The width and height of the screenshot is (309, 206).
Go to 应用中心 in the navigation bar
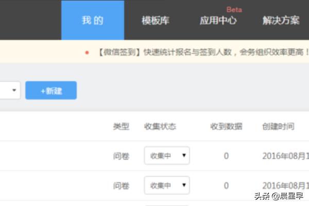pos(218,21)
